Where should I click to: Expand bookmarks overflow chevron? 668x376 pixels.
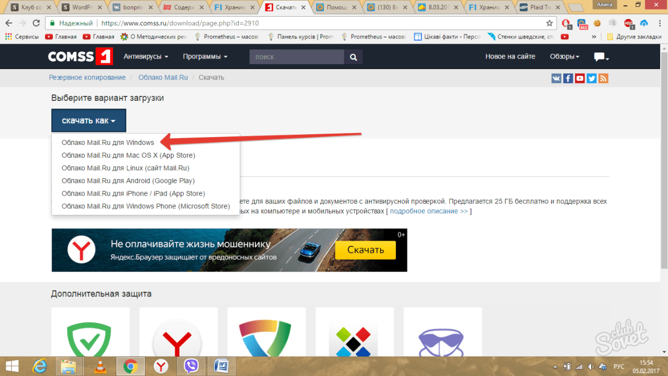[594, 37]
